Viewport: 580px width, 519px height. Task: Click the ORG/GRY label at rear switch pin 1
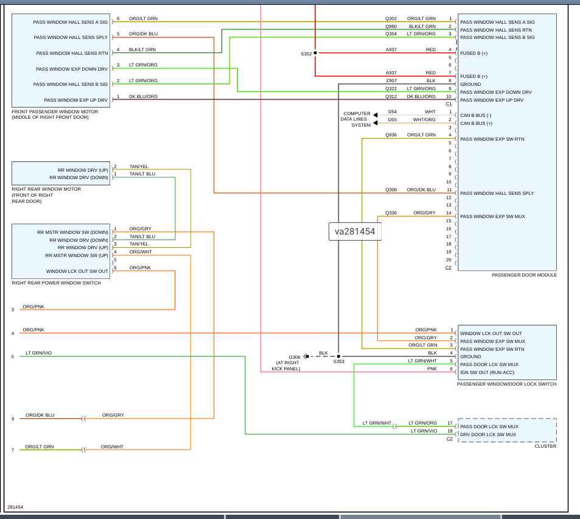(x=140, y=229)
